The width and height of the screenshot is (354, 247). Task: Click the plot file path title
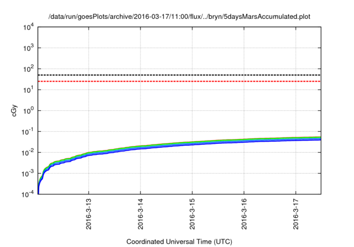point(179,17)
